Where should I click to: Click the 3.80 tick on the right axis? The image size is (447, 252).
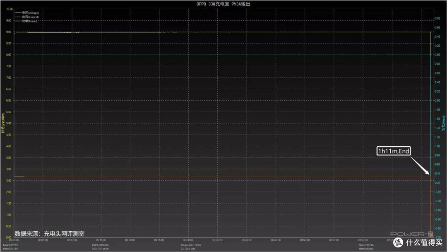[437, 18]
